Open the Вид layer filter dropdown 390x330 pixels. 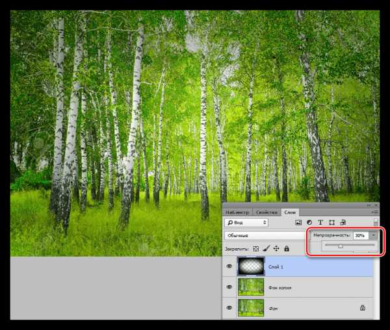pos(246,223)
